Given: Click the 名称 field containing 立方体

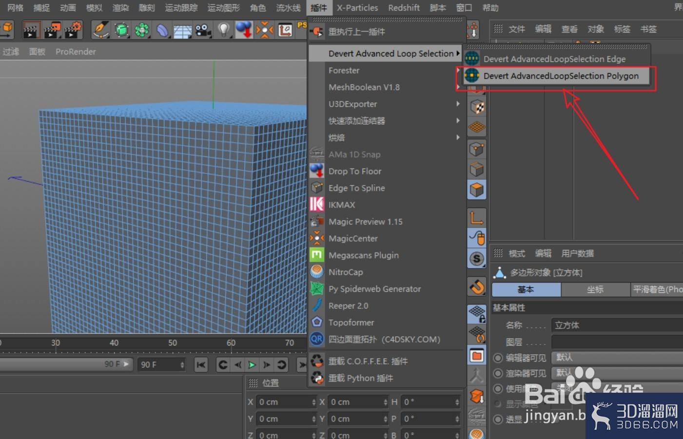Looking at the screenshot, I should [617, 325].
